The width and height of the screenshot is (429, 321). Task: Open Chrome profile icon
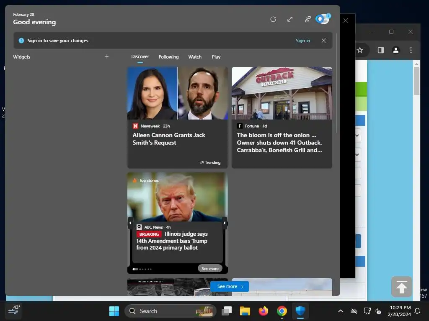tap(395, 50)
